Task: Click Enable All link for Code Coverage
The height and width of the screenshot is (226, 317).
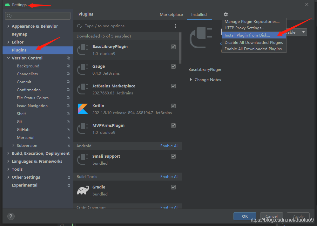Action: point(169,207)
